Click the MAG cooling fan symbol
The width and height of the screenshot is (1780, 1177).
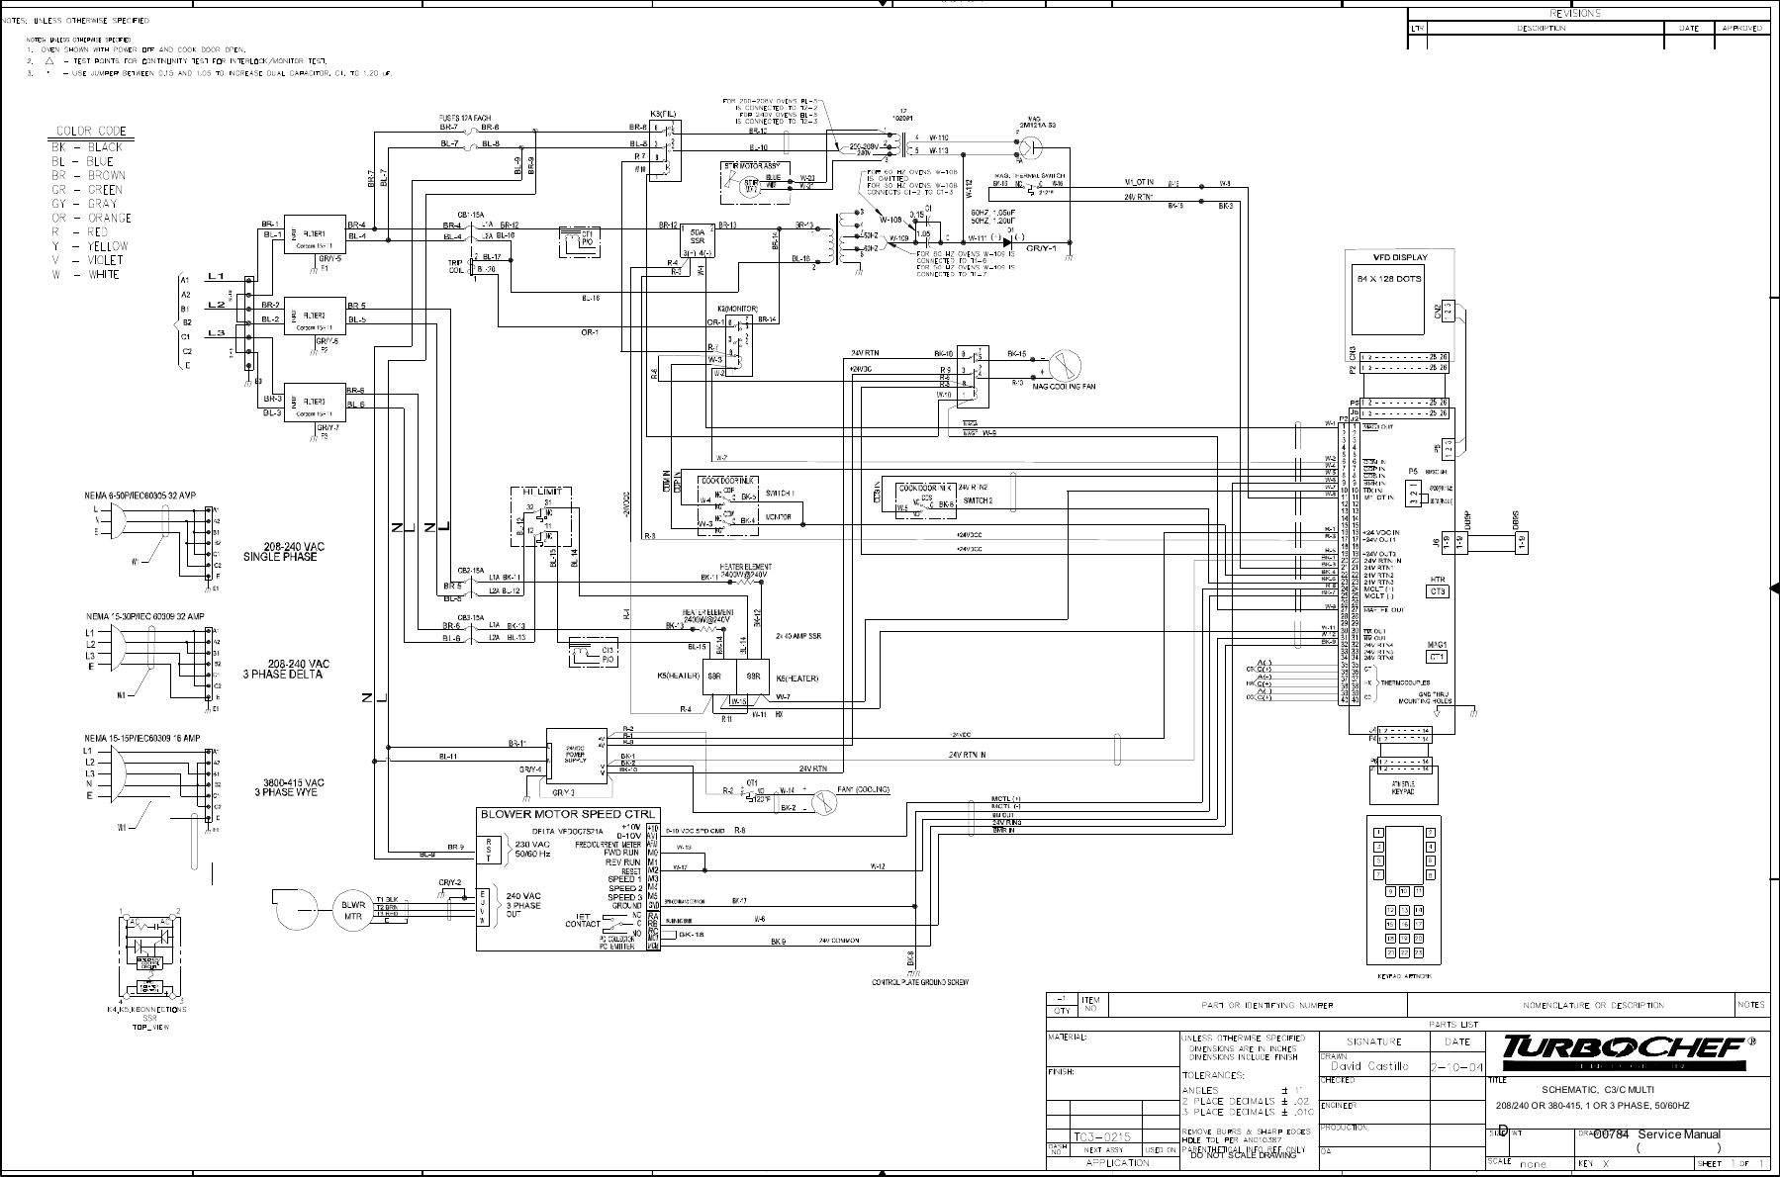(x=1063, y=365)
